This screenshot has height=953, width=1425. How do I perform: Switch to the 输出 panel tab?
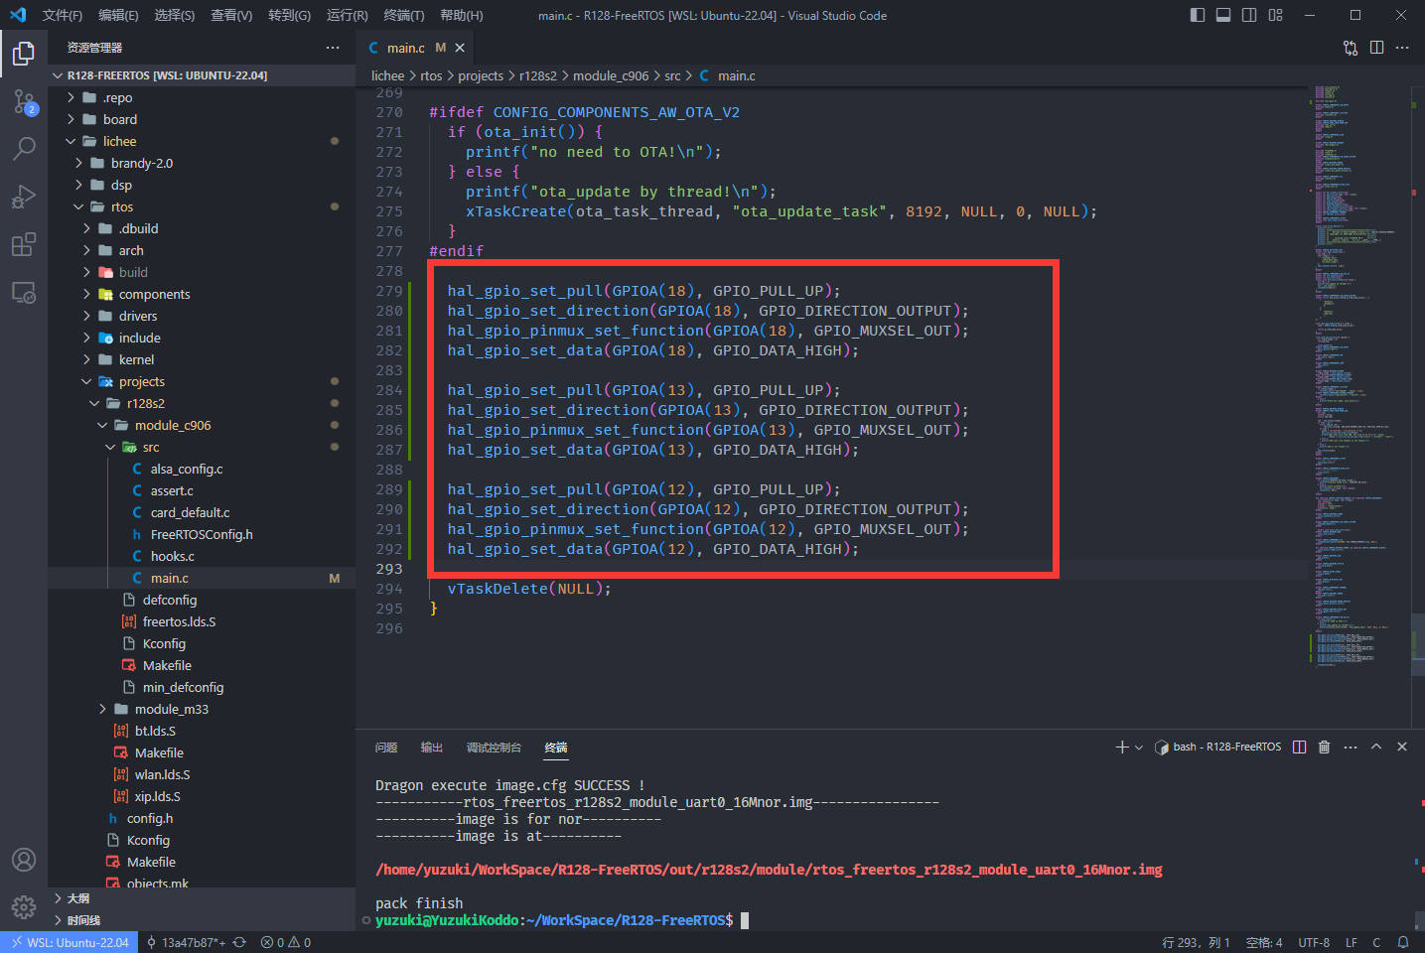[432, 748]
